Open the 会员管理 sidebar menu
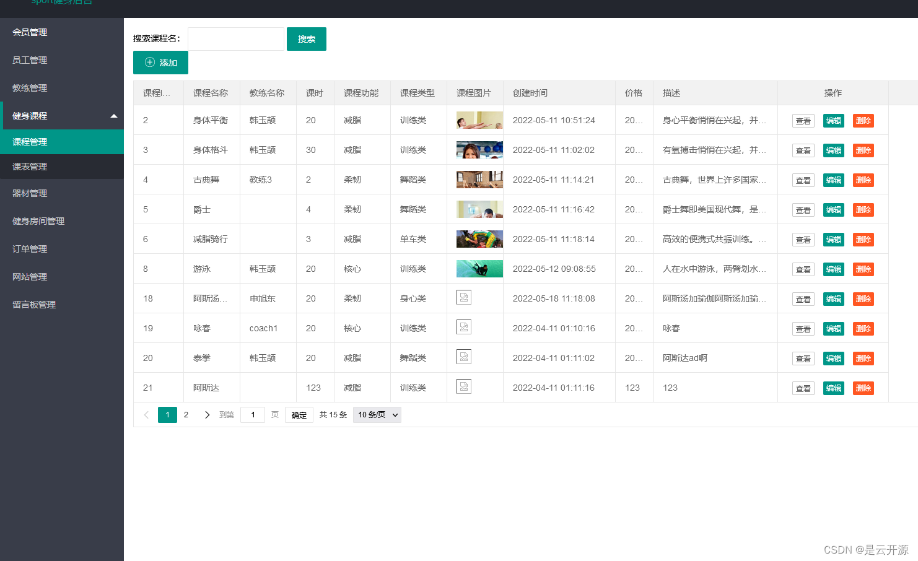 click(x=30, y=32)
